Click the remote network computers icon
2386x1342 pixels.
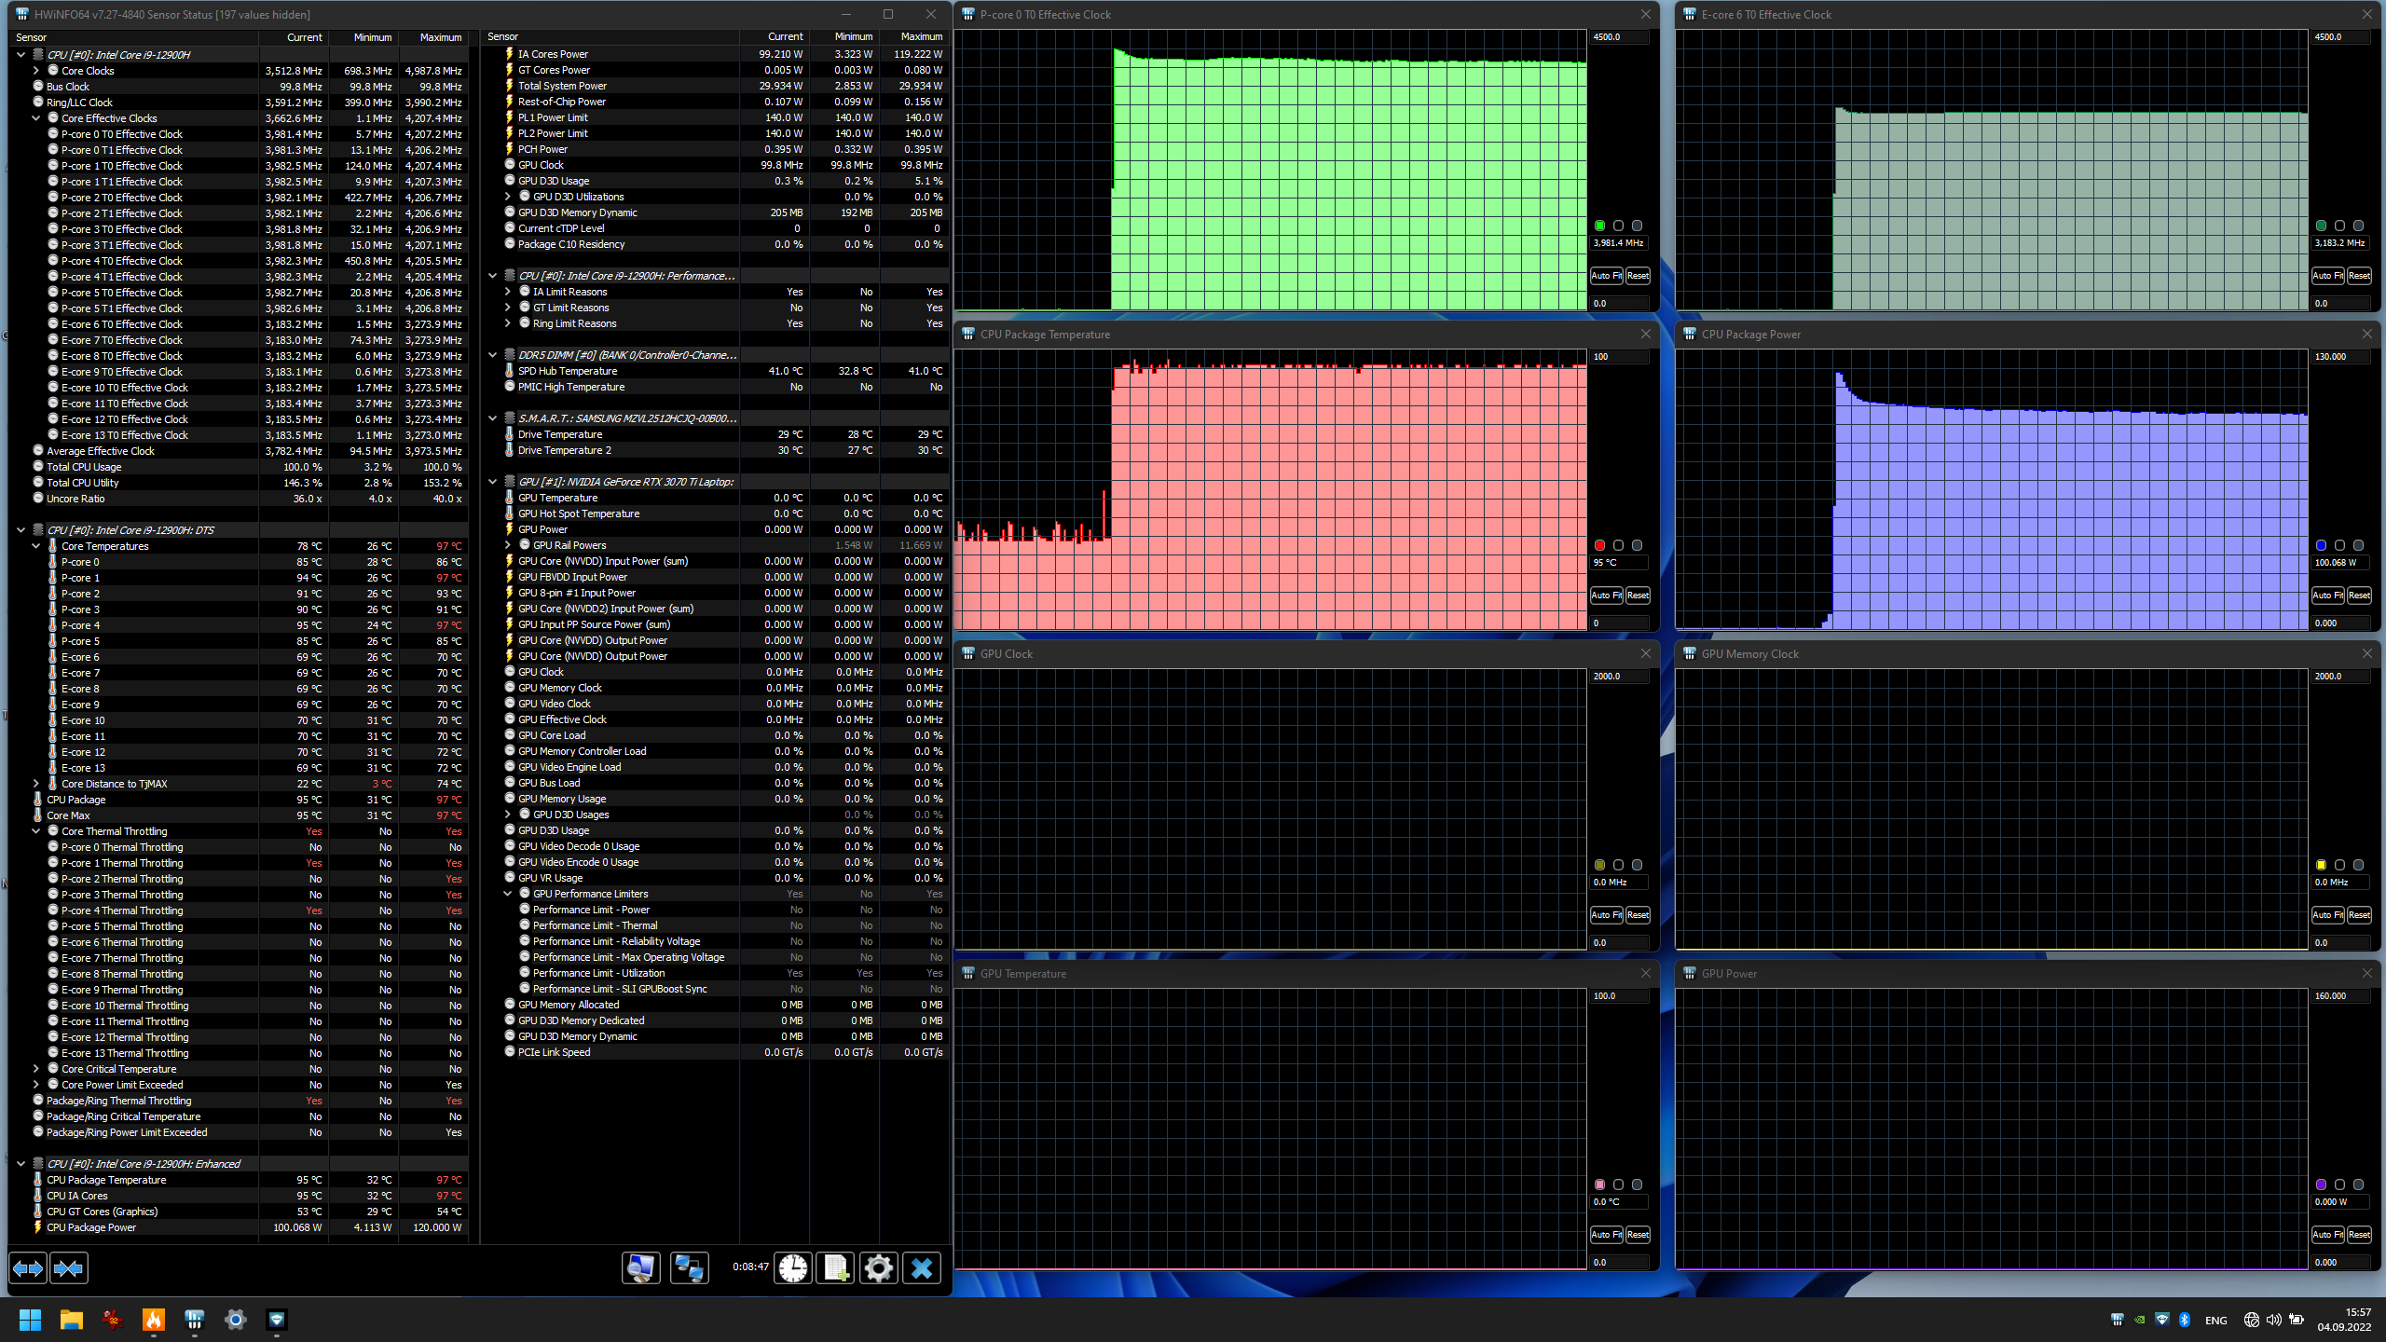(x=689, y=1267)
